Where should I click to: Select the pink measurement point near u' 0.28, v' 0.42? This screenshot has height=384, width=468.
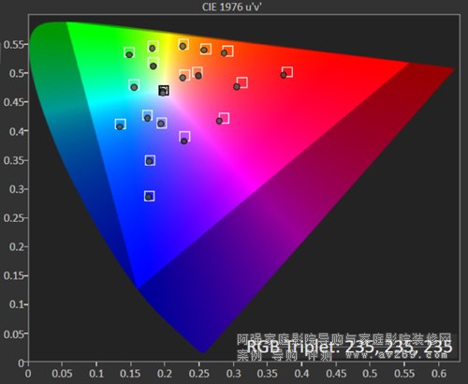point(219,121)
